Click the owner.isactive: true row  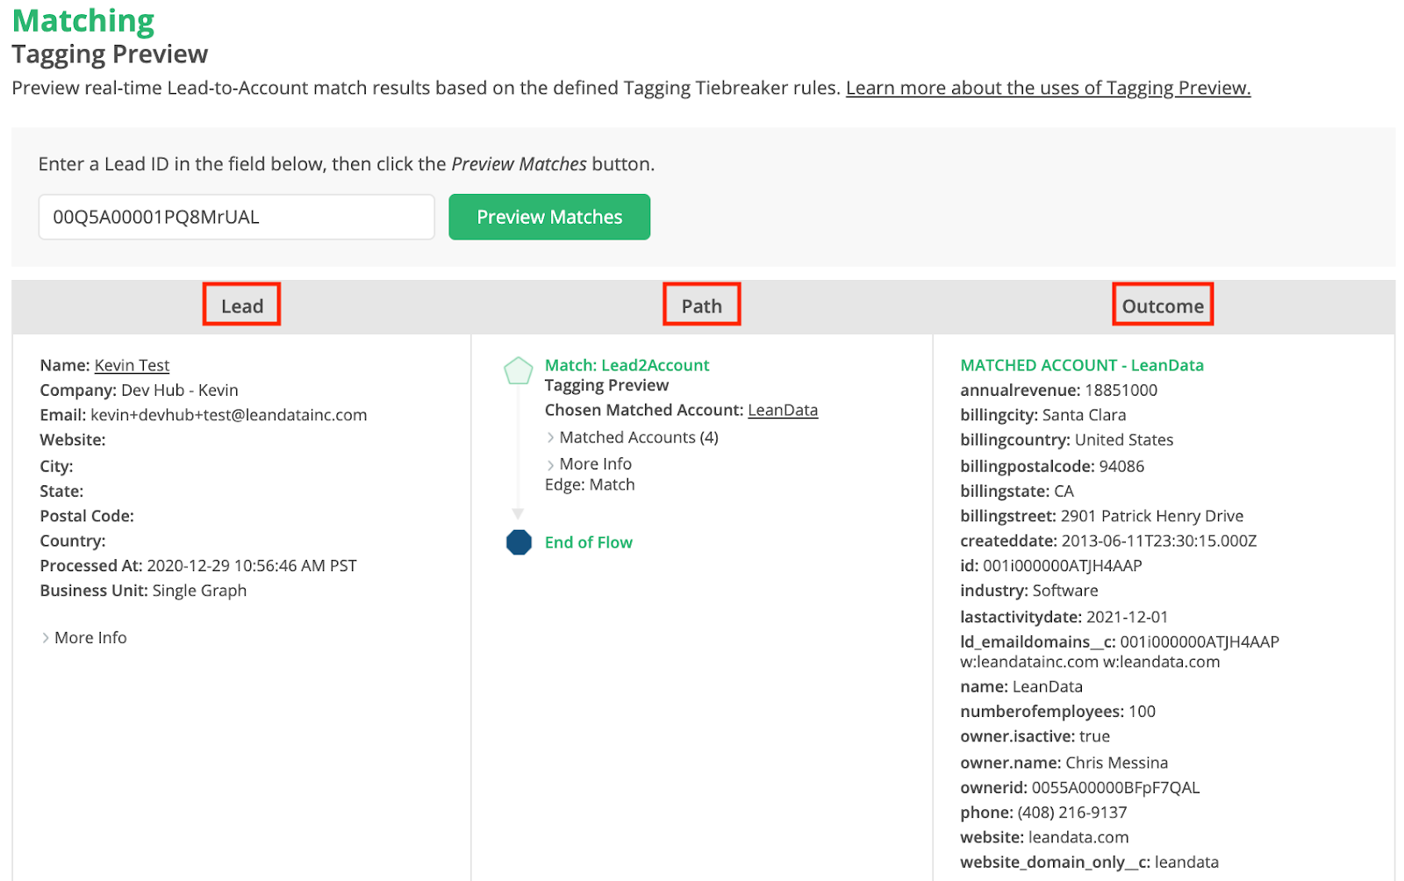tap(1035, 736)
